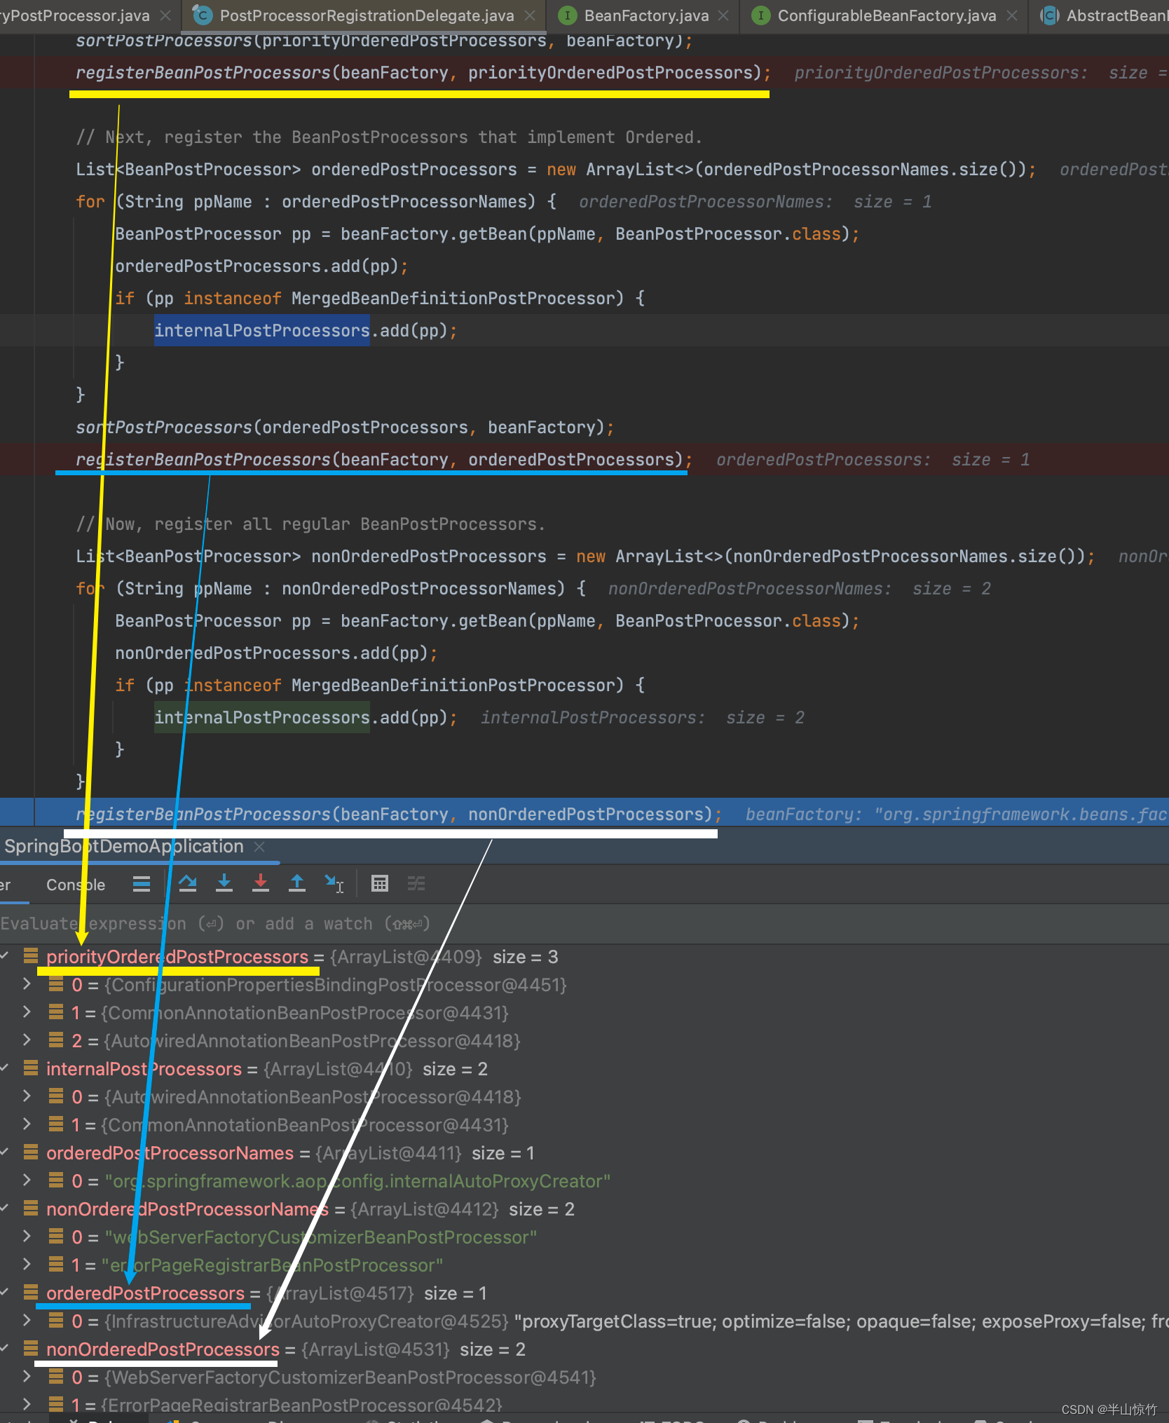Select nonOrderedPostProcessorNames variable row

tap(584, 1209)
